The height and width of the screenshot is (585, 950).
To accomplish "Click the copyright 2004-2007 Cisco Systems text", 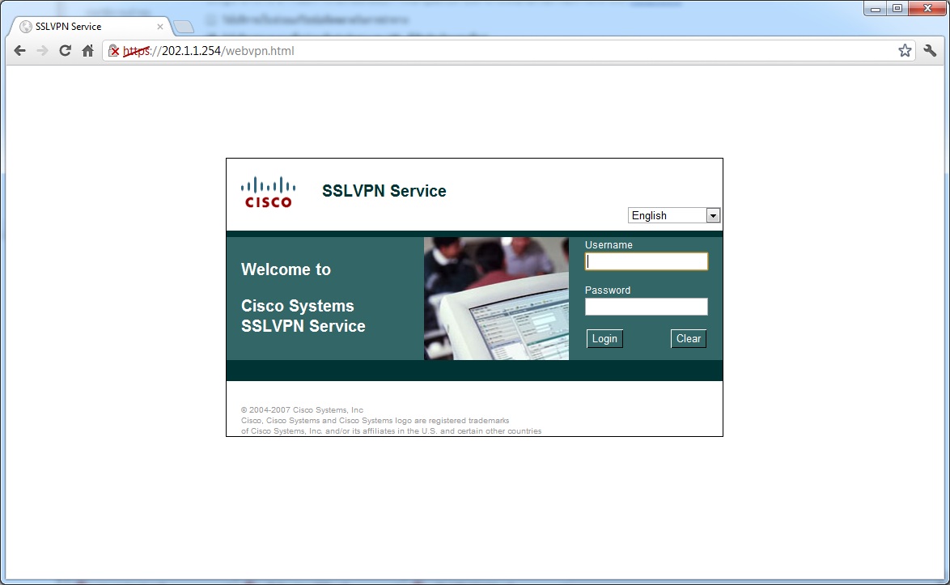I will (303, 410).
